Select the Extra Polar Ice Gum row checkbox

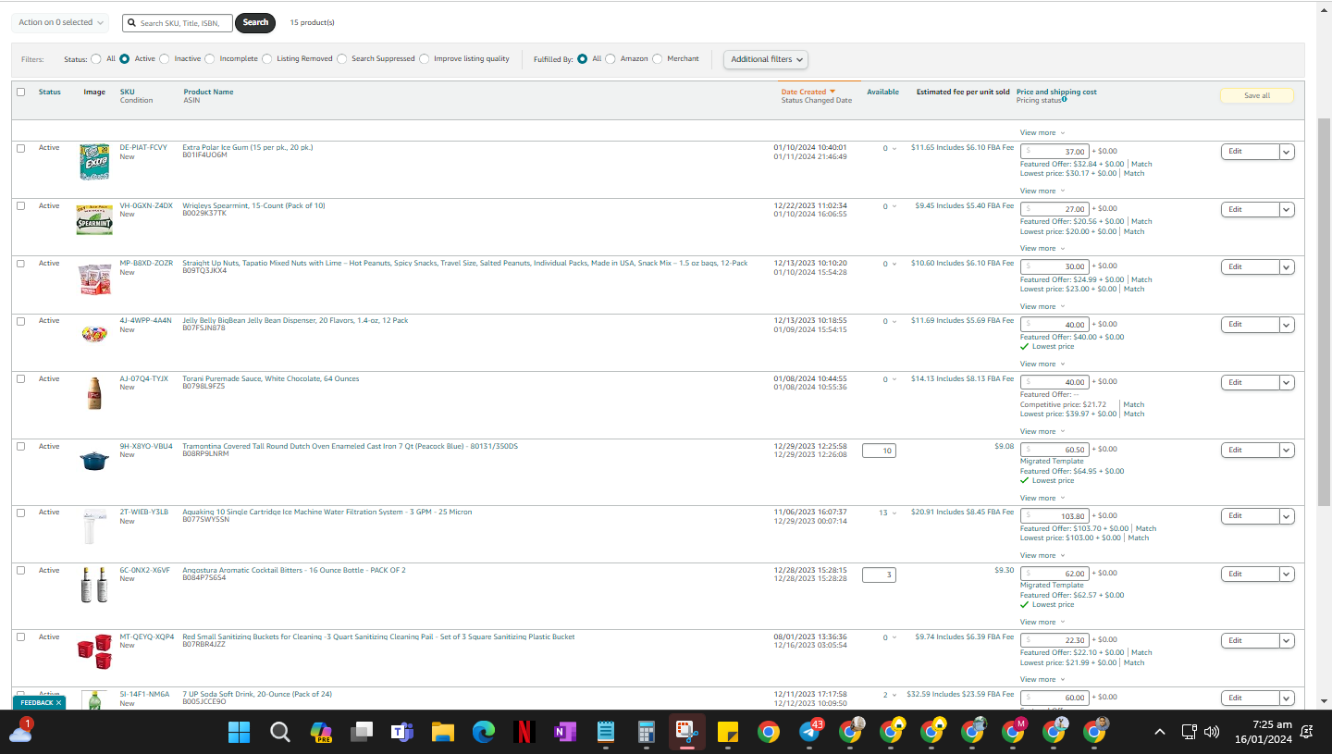click(x=21, y=148)
